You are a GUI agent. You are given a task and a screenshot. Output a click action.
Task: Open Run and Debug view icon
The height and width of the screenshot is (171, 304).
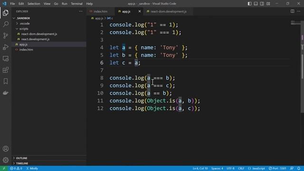click(x=6, y=47)
